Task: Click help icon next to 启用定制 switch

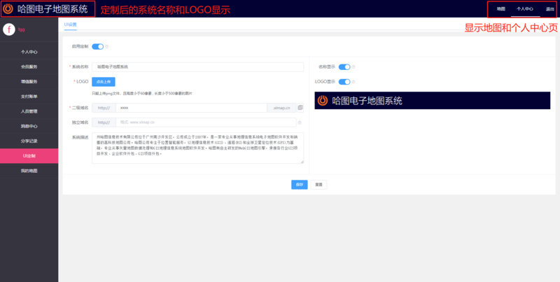Action: pos(107,46)
